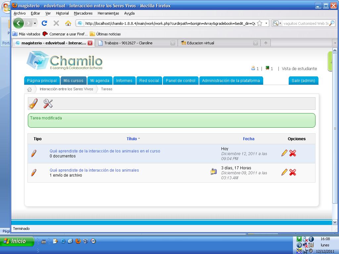Screen dimensions: 339x254
Task: Open the Ver menu
Action: tap(48, 13)
